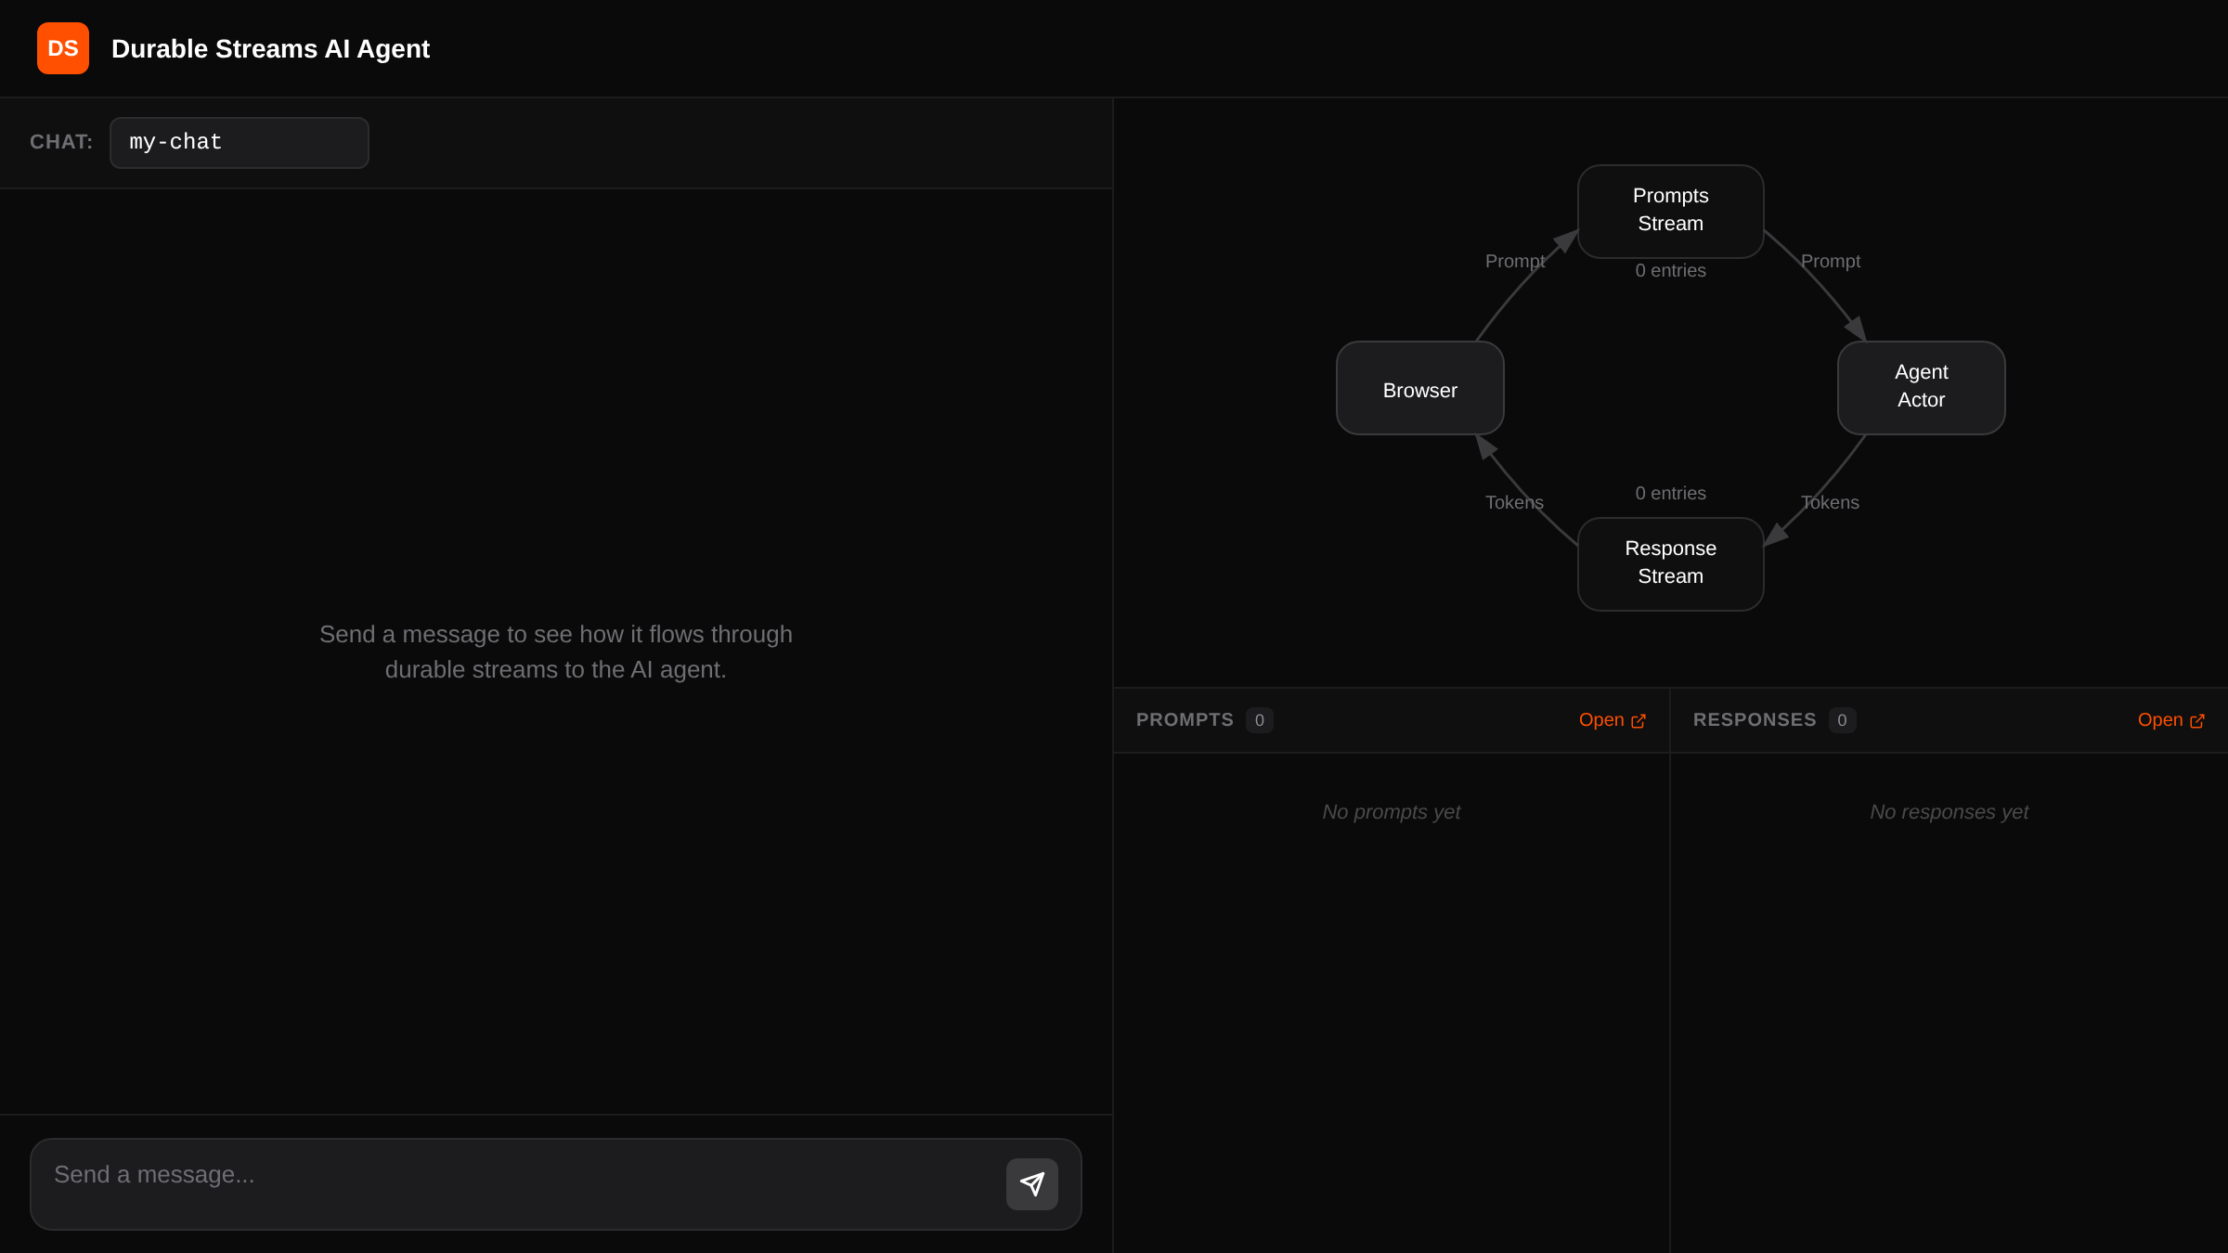Click the CHAT label on the left panel
Viewport: 2228px width, 1253px height.
click(x=60, y=141)
